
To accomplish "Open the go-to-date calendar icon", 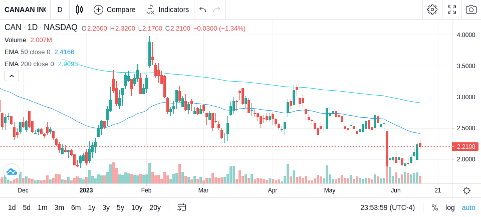I will tap(181, 208).
